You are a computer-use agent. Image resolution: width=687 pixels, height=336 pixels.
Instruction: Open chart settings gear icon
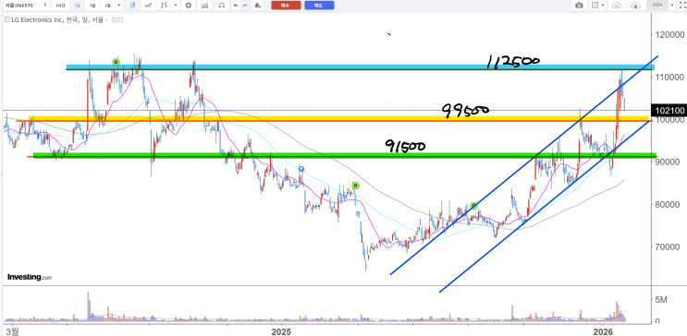(x=189, y=6)
